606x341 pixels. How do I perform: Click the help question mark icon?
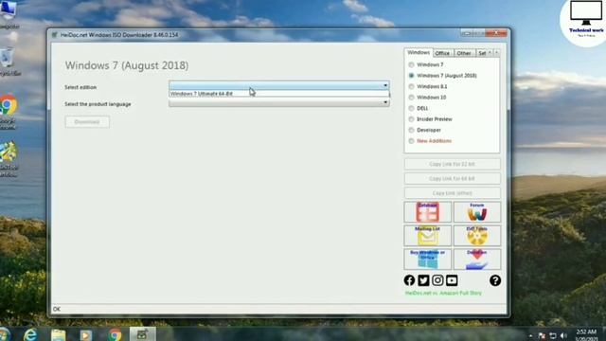495,280
